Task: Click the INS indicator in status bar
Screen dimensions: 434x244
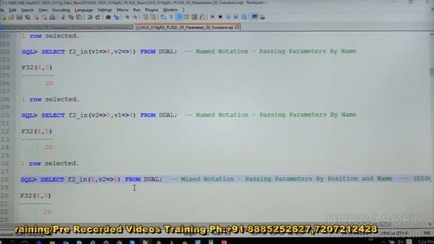Action: tap(427, 233)
